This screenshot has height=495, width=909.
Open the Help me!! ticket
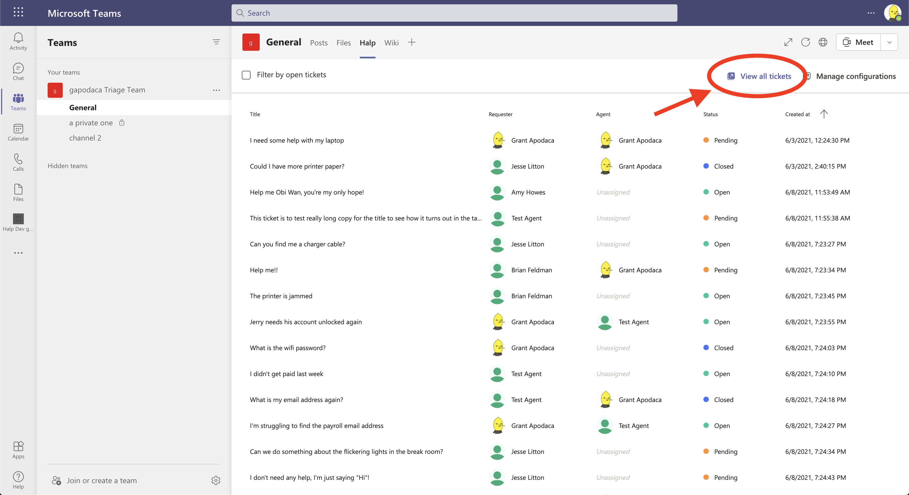pyautogui.click(x=264, y=270)
